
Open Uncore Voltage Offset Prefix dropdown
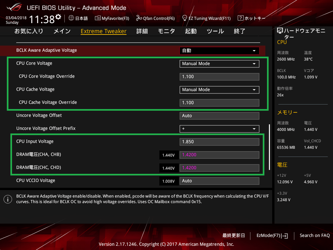[x=220, y=129]
